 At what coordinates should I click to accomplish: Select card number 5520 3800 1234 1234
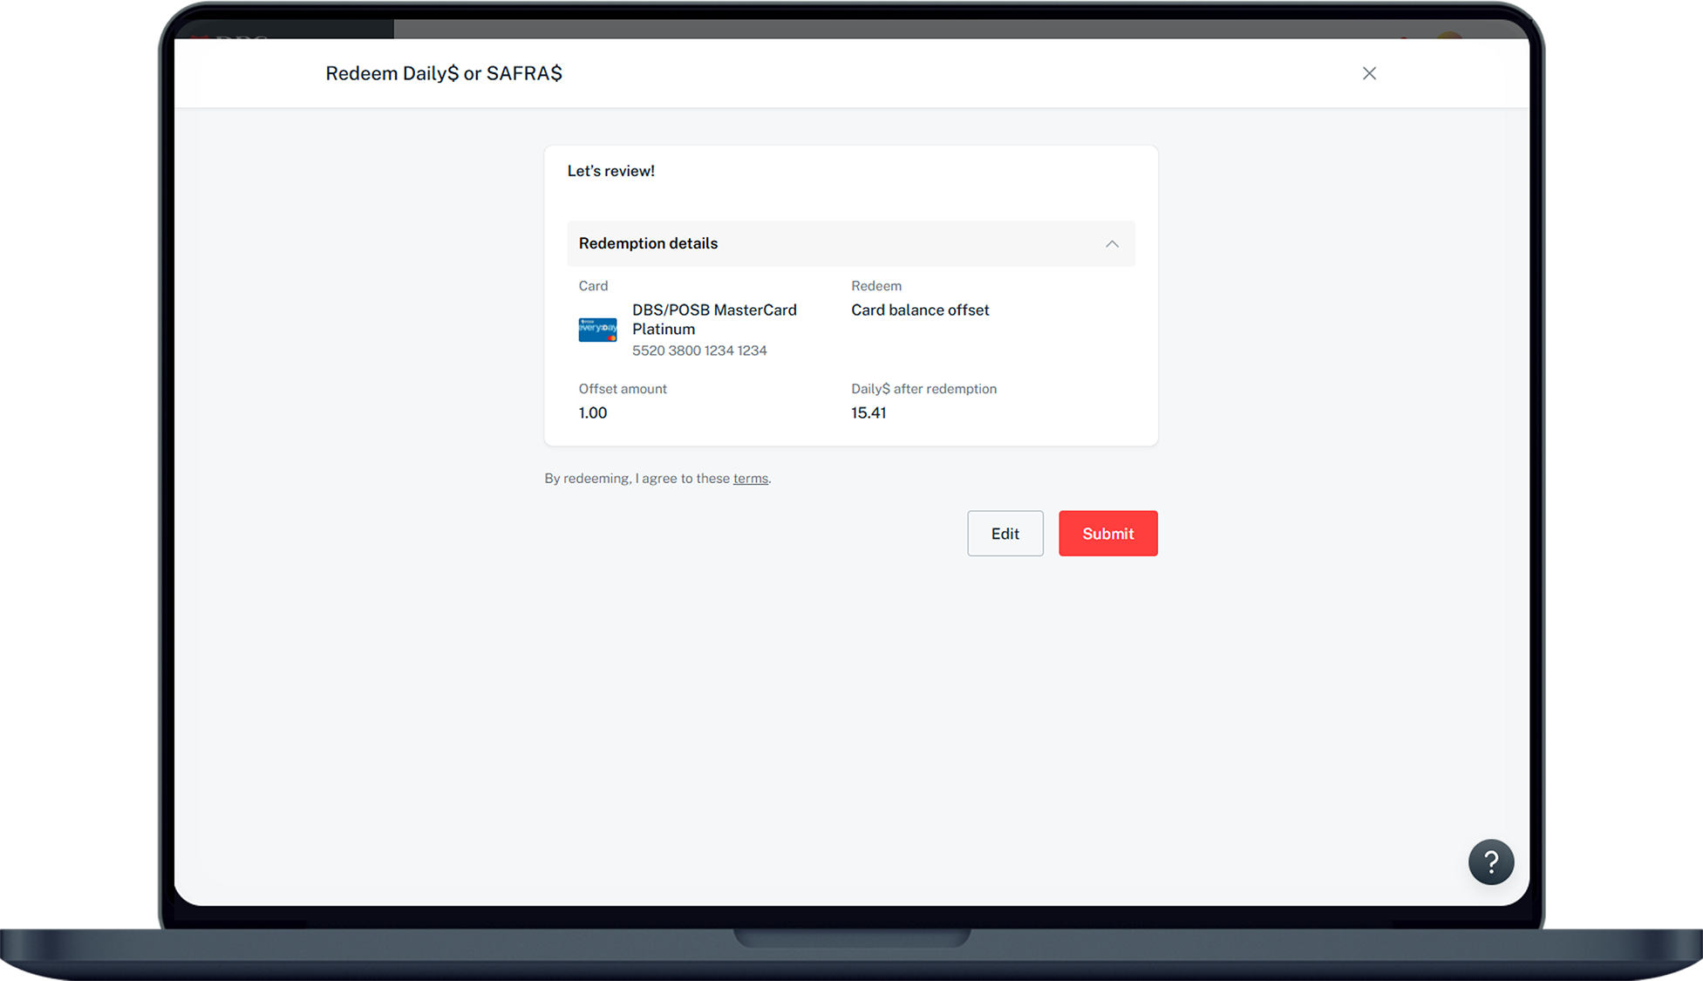[x=699, y=351]
